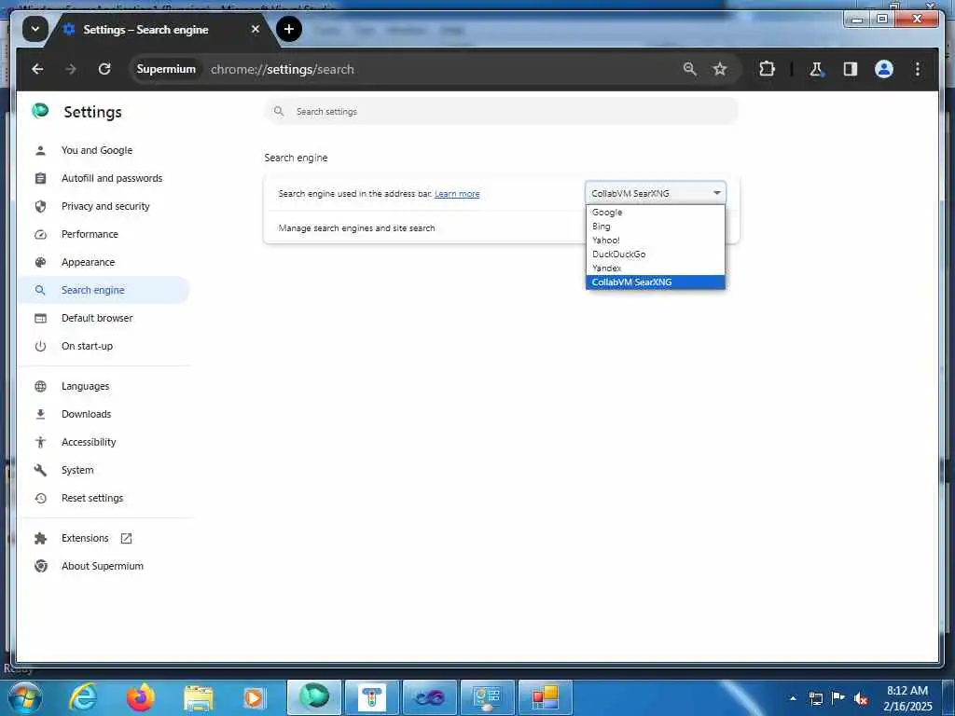Image resolution: width=955 pixels, height=716 pixels.
Task: Pick highlighted CollabVM SearXNG list option
Action: click(x=656, y=282)
